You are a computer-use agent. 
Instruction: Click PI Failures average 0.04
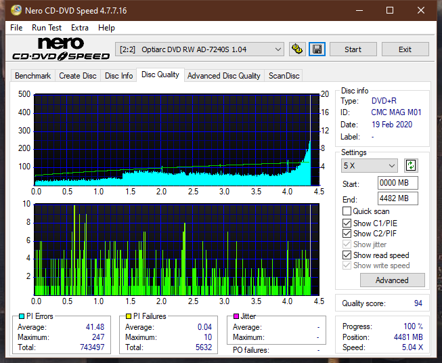click(x=204, y=327)
